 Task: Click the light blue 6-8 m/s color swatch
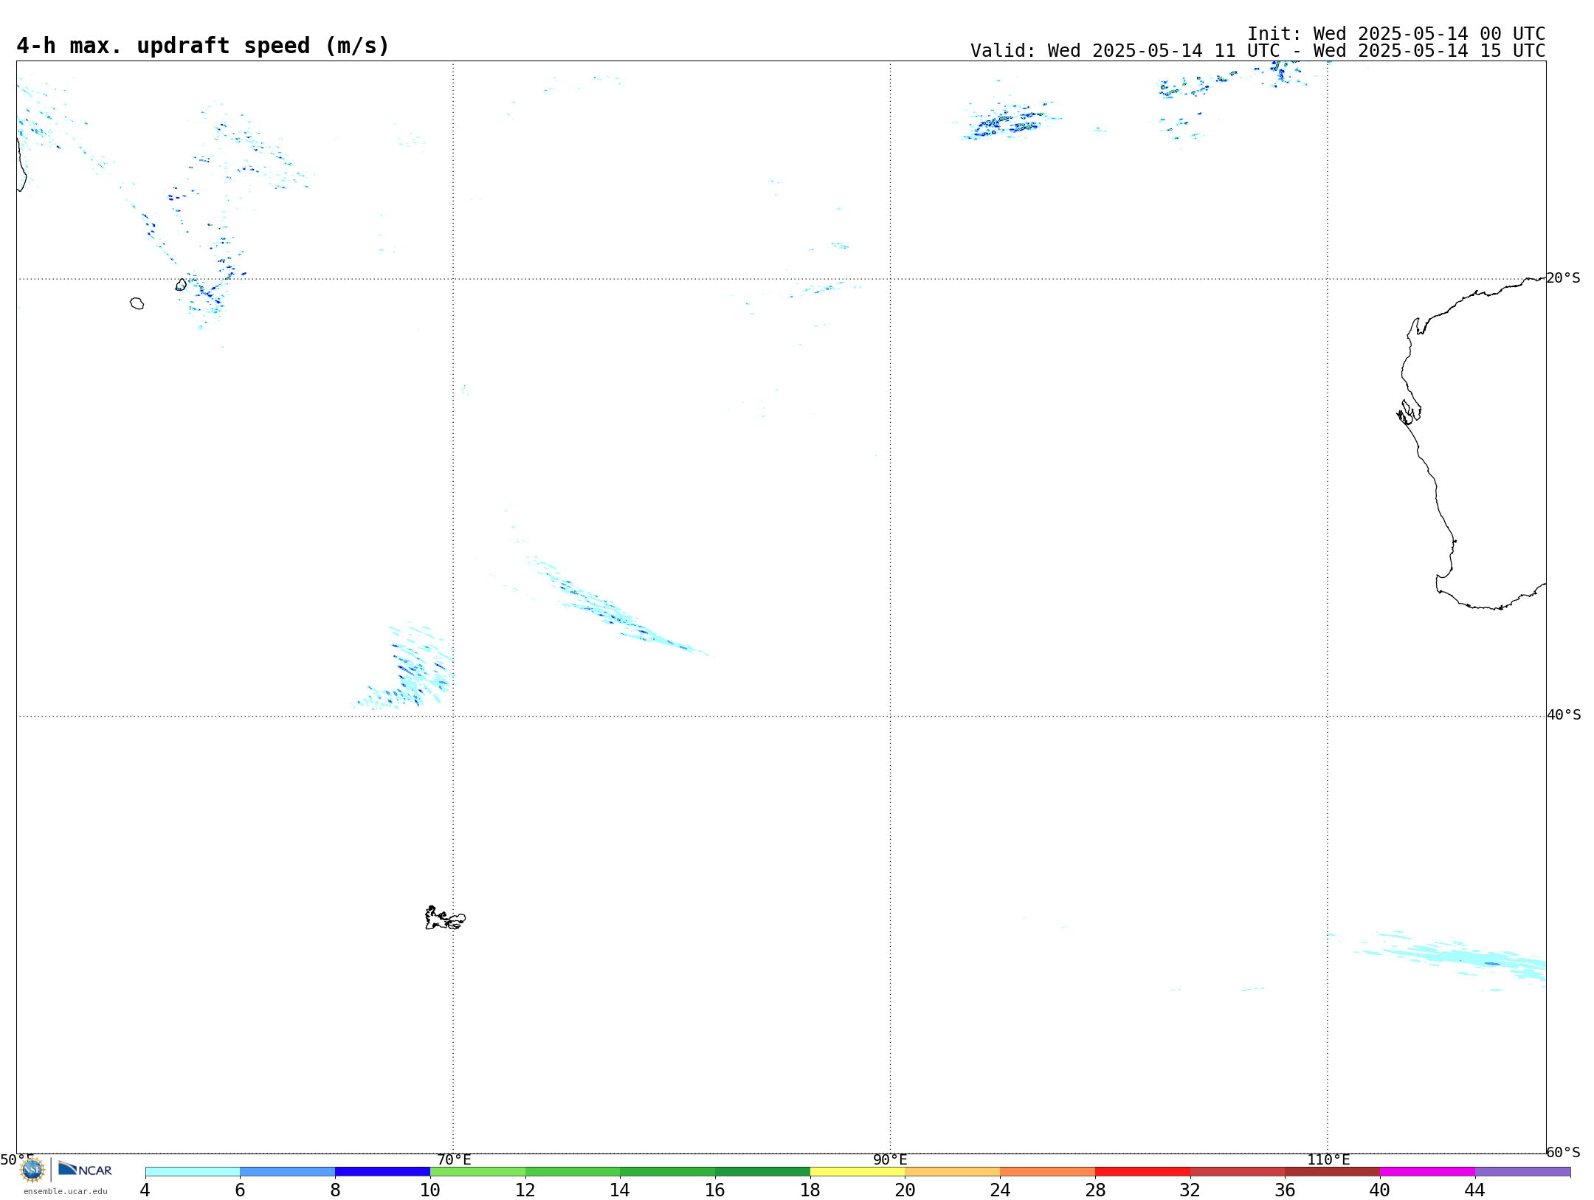click(x=288, y=1171)
